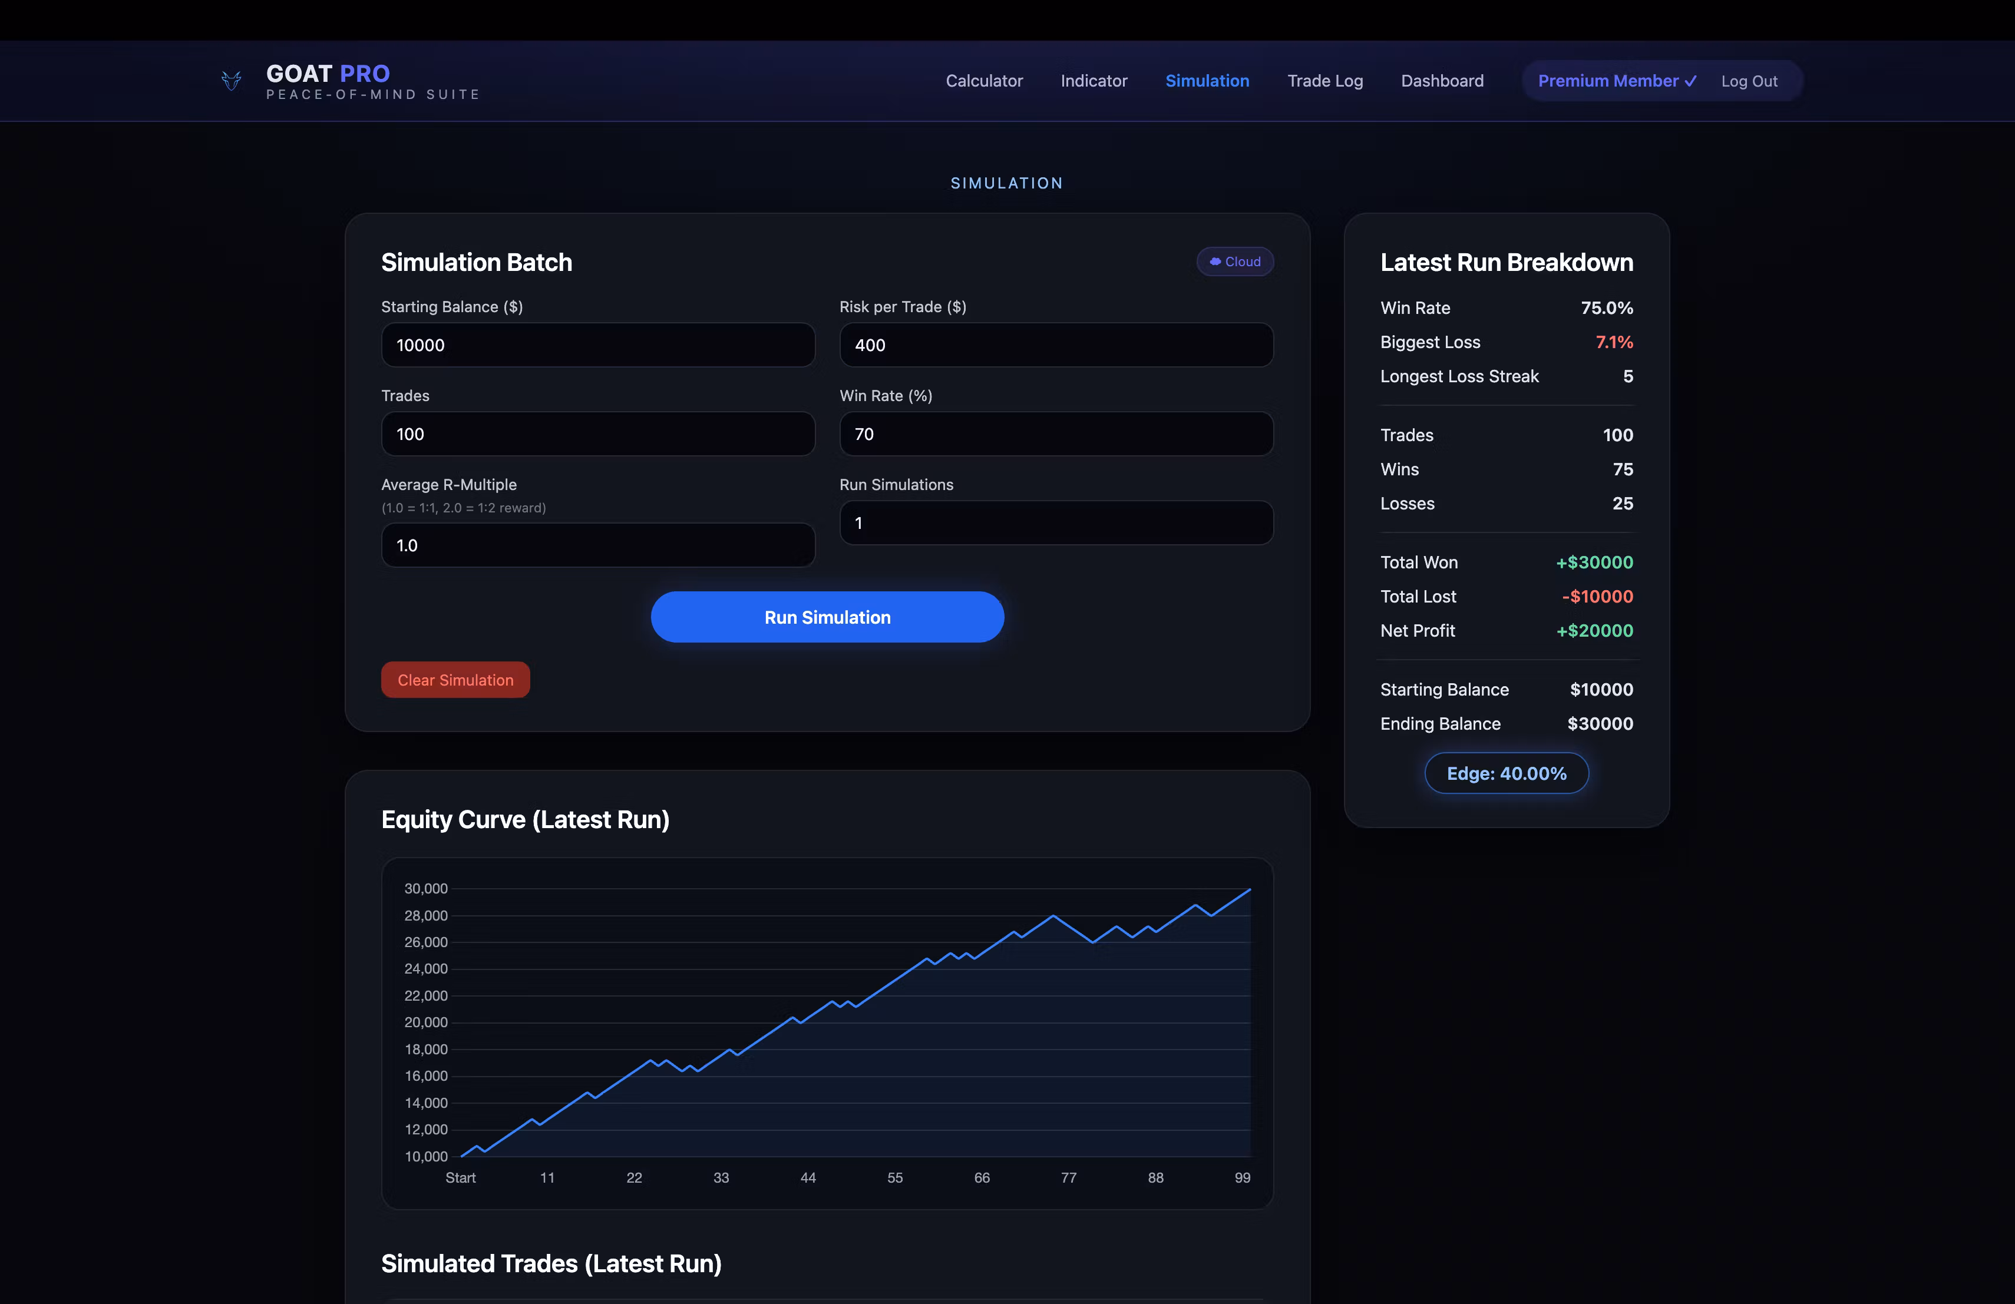Focus the Average R-Multiple input
This screenshot has width=2015, height=1304.
tap(598, 545)
